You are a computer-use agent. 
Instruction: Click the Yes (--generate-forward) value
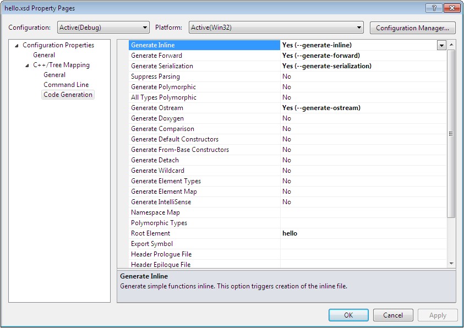(x=321, y=56)
